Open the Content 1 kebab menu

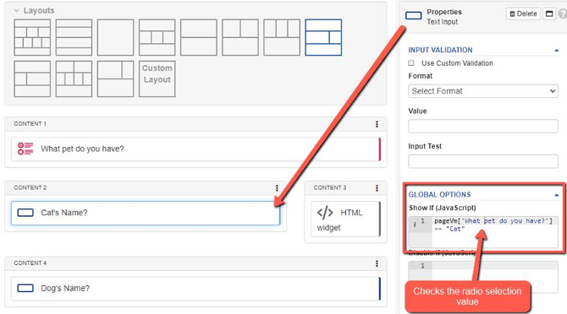click(377, 124)
